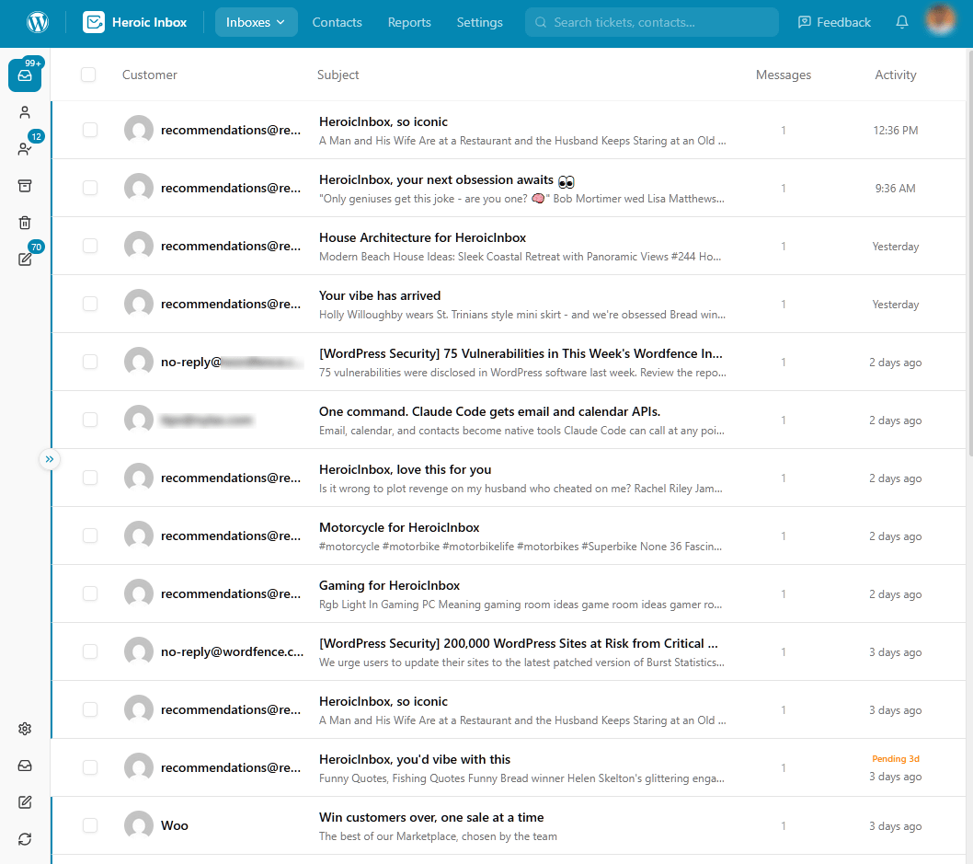Tick the select-all checkbox in header

88,75
